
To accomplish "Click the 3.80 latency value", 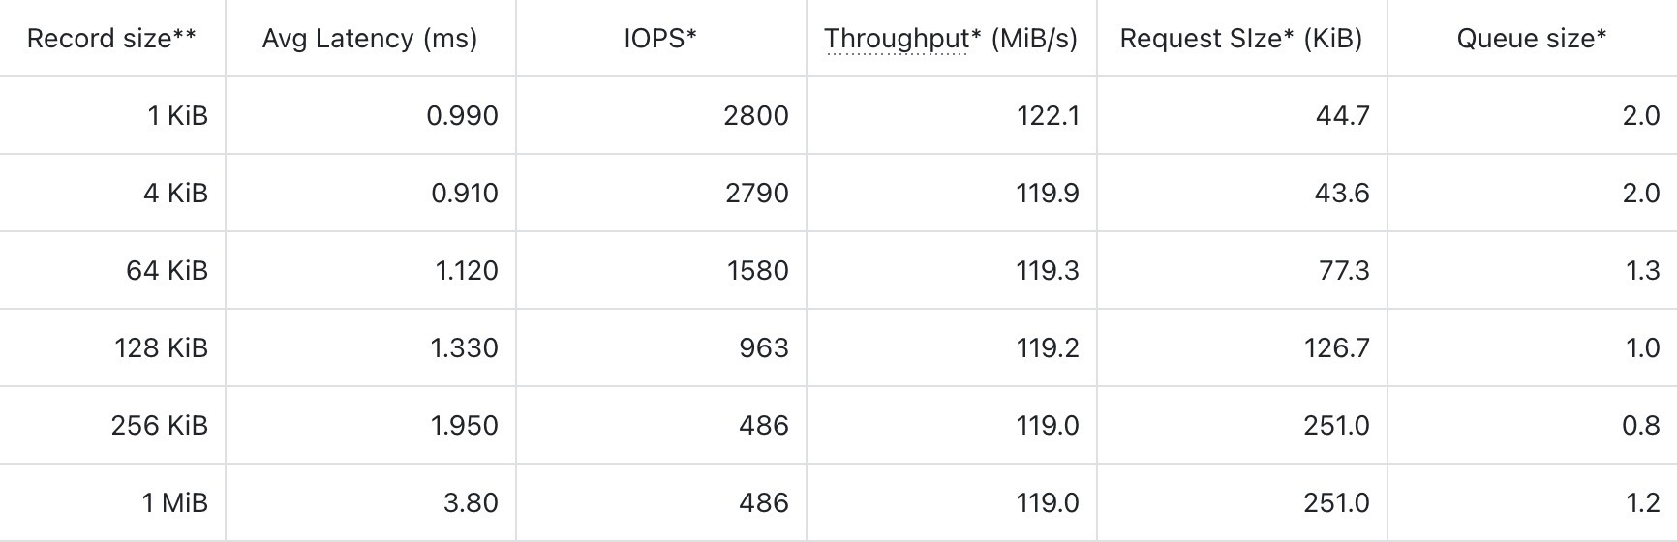I will (x=470, y=503).
